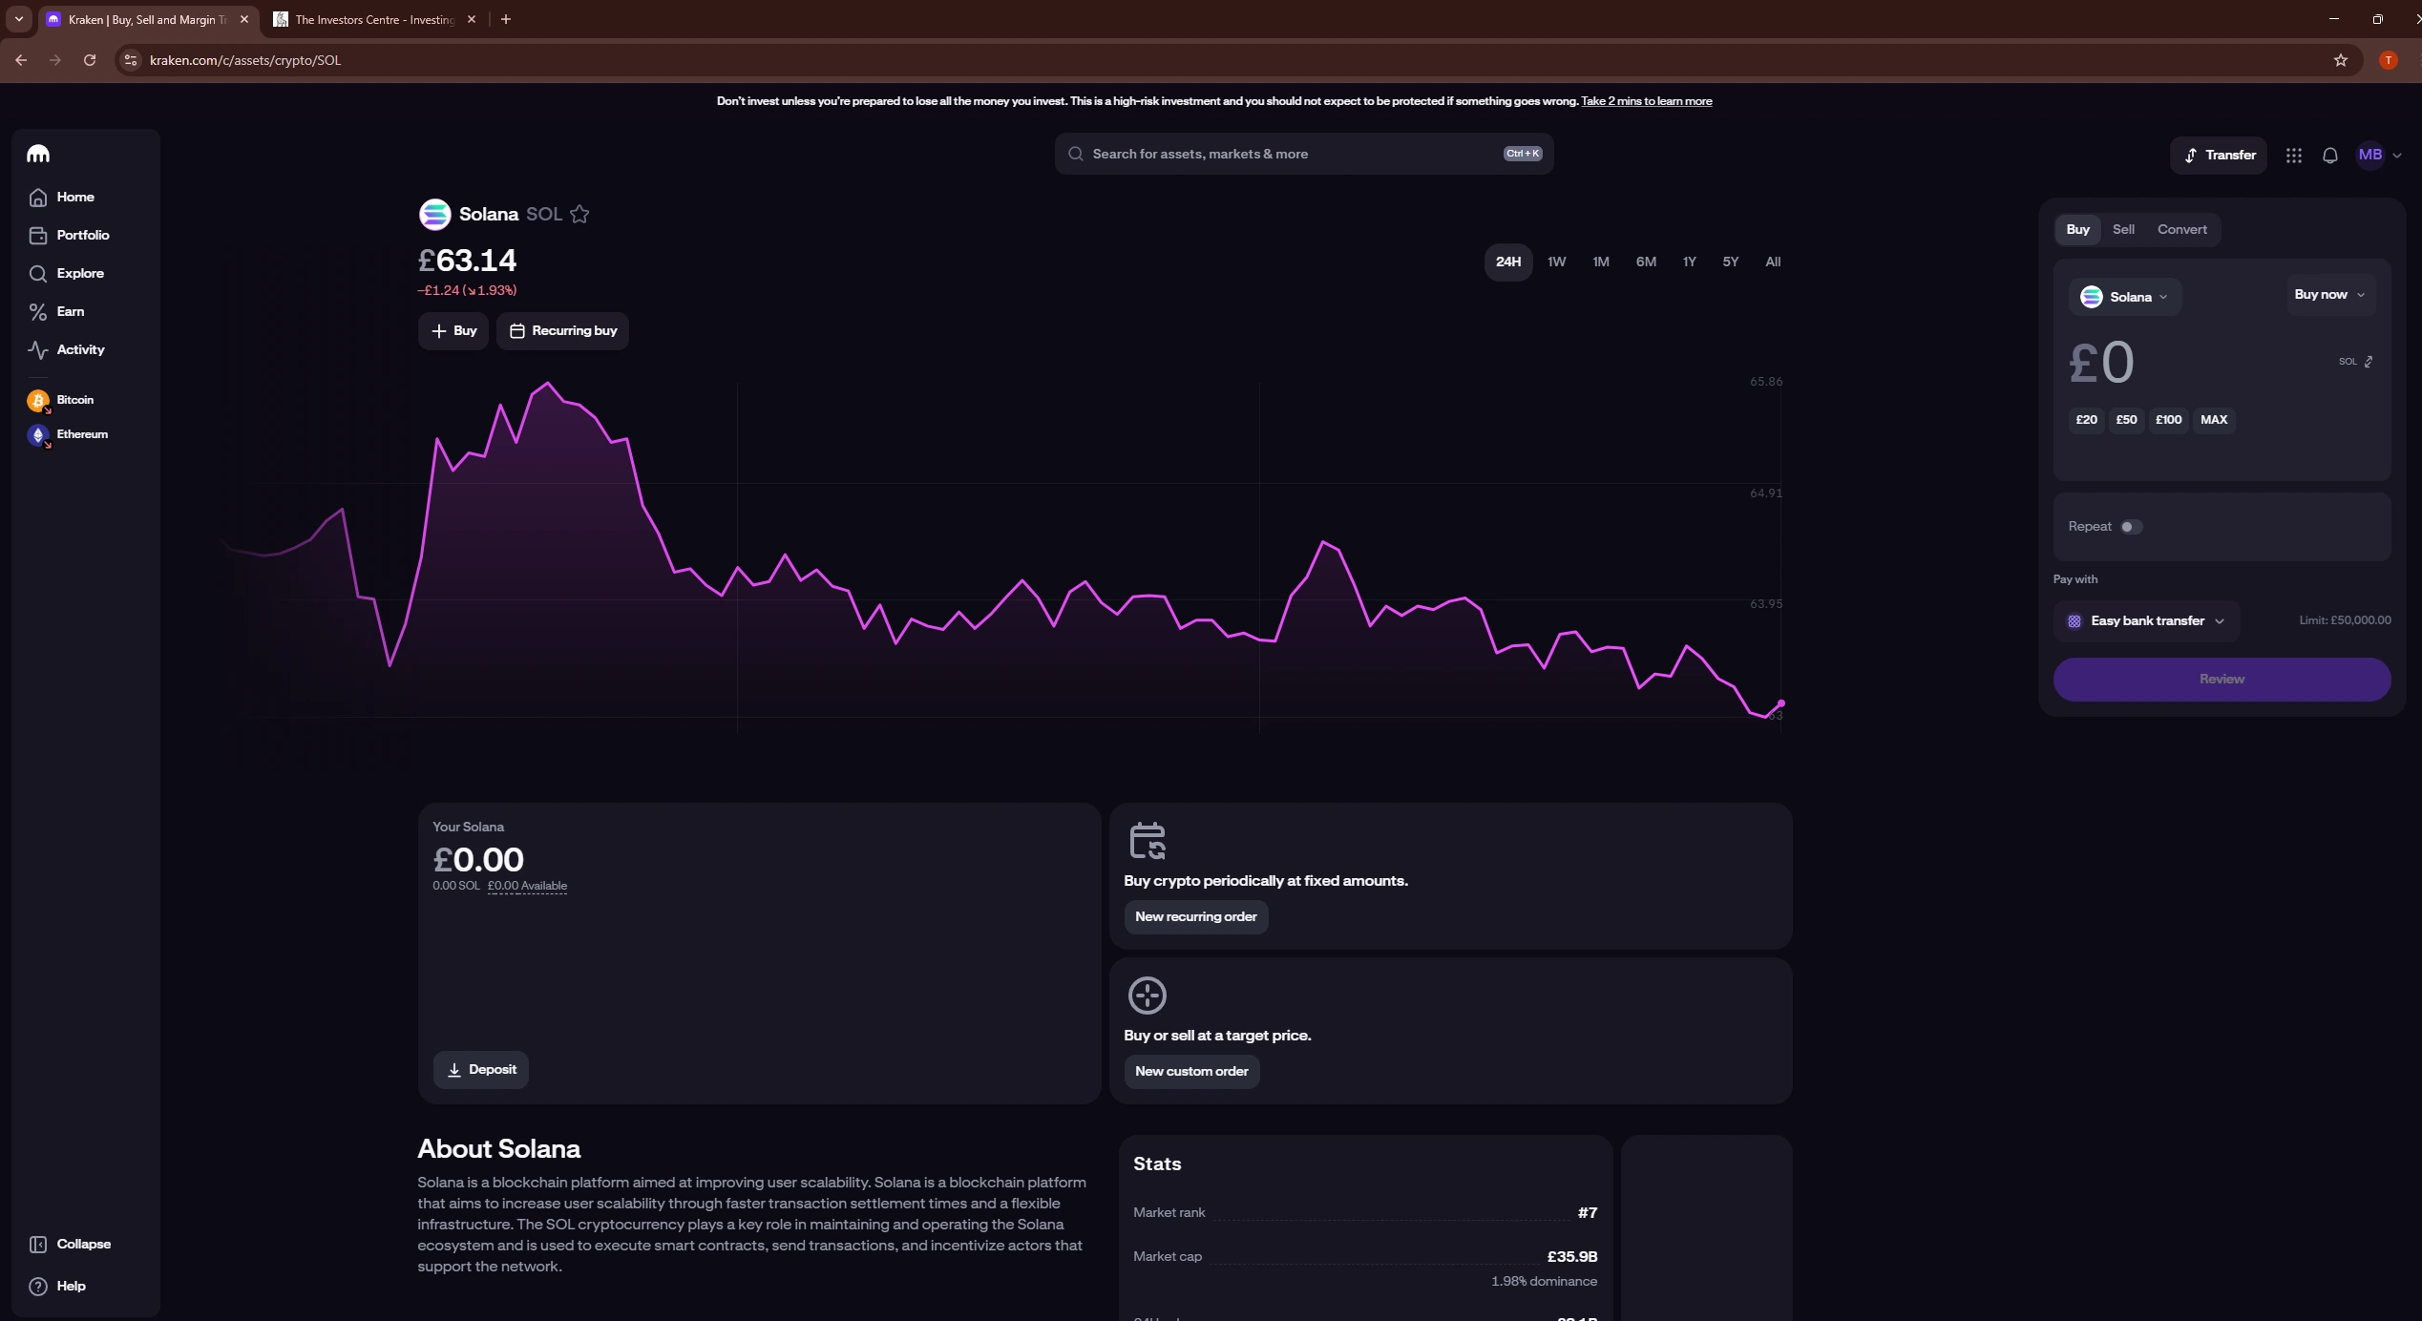Click the search for assets field
Viewport: 2422px width, 1321px height.
pyautogui.click(x=1304, y=154)
